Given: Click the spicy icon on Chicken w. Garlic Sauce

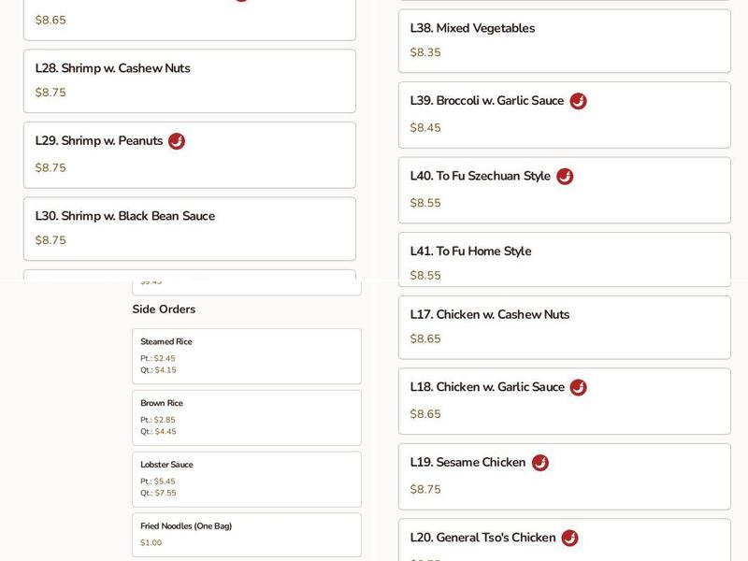Looking at the screenshot, I should (578, 387).
